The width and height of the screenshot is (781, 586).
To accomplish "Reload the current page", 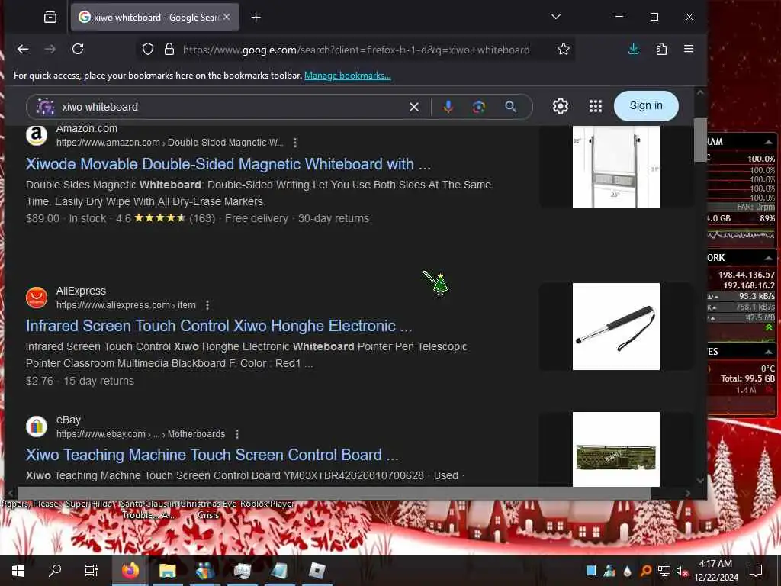I will click(78, 49).
